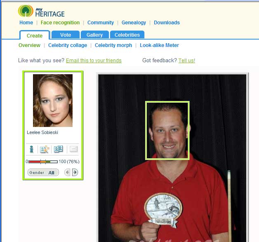This screenshot has width=259, height=242.
Task: Open the Celebrities tab
Action: tap(127, 35)
